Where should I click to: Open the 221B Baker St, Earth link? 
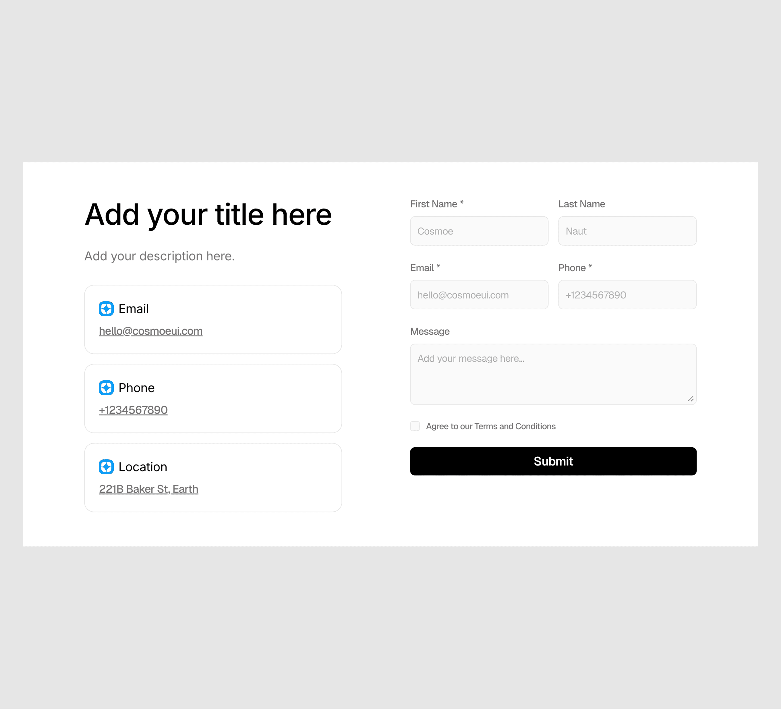(x=149, y=489)
